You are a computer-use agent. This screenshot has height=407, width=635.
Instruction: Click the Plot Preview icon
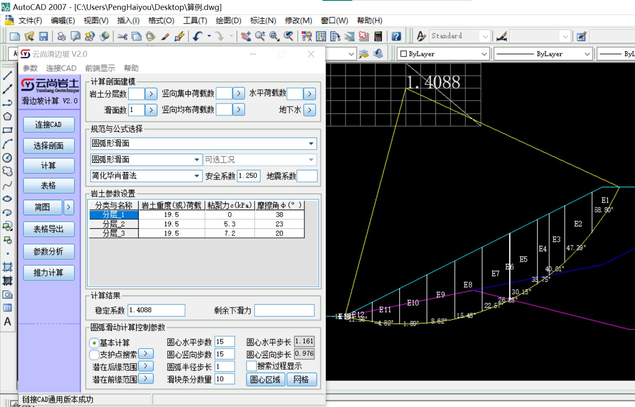[75, 36]
